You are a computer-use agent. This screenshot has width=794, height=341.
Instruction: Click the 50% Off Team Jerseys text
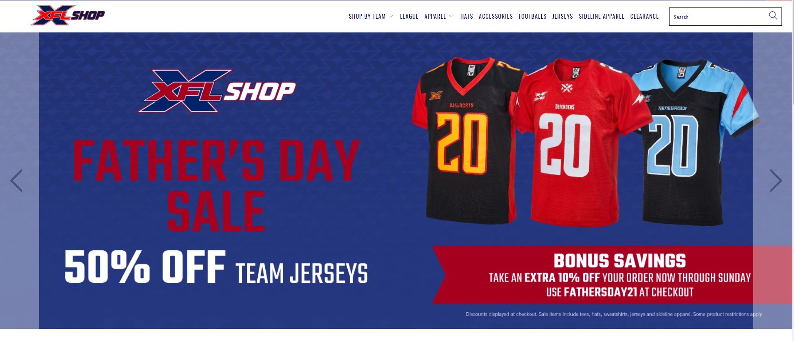[x=216, y=268]
